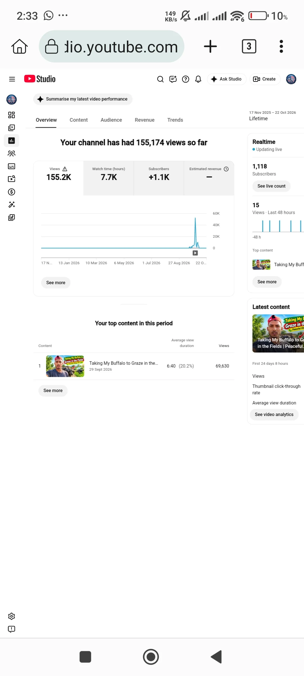
Task: Select the Subscribers +1.1K metric card
Action: 159,178
